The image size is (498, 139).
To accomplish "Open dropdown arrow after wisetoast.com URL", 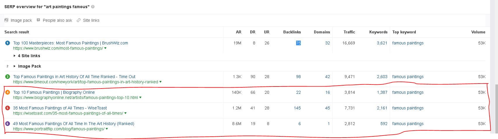I will [125, 113].
